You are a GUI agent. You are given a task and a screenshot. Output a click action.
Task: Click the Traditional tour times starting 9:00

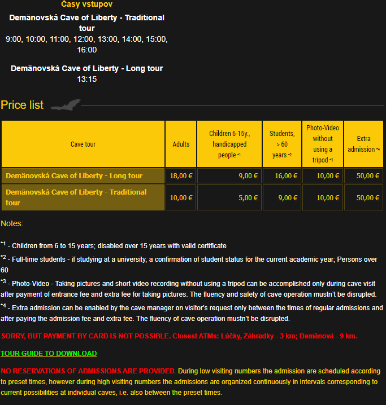tap(86, 44)
